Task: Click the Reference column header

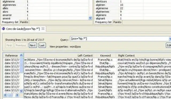Action: [11, 56]
